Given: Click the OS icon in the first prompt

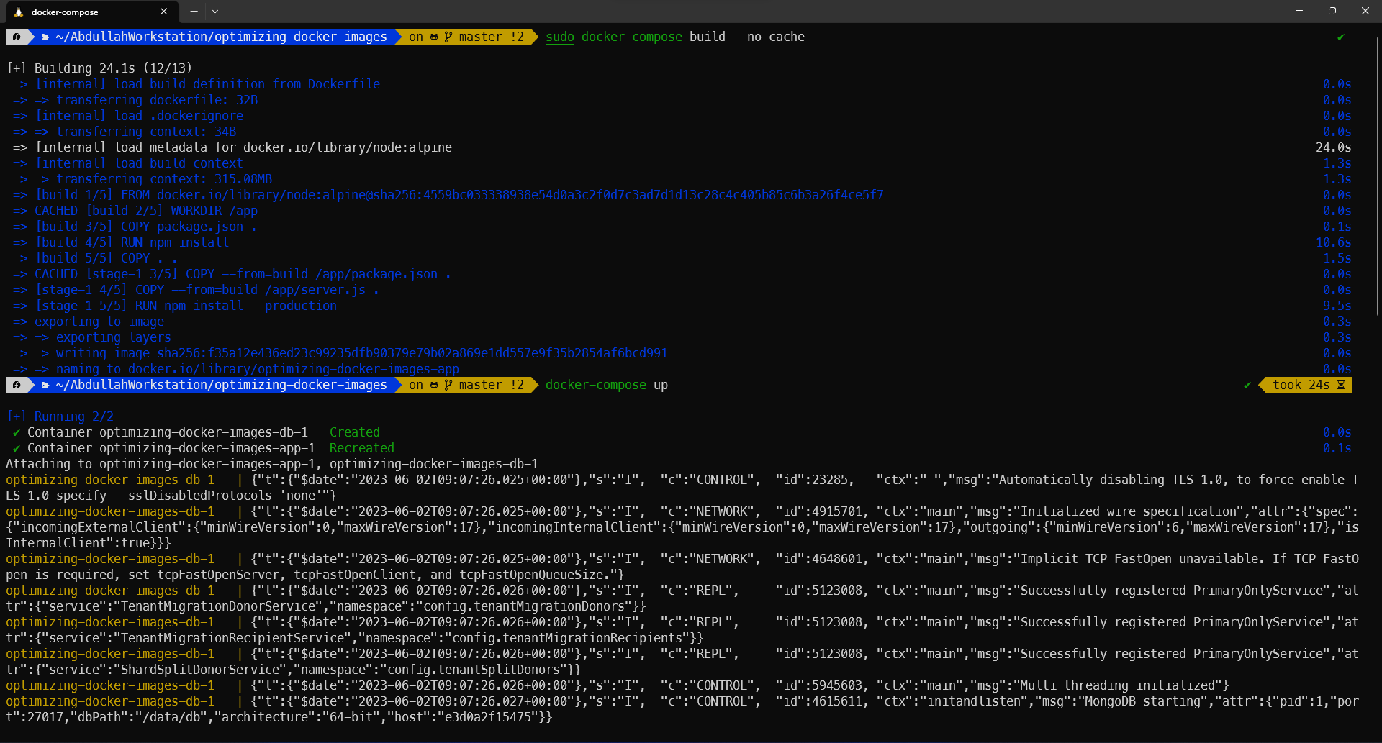Looking at the screenshot, I should (x=17, y=37).
